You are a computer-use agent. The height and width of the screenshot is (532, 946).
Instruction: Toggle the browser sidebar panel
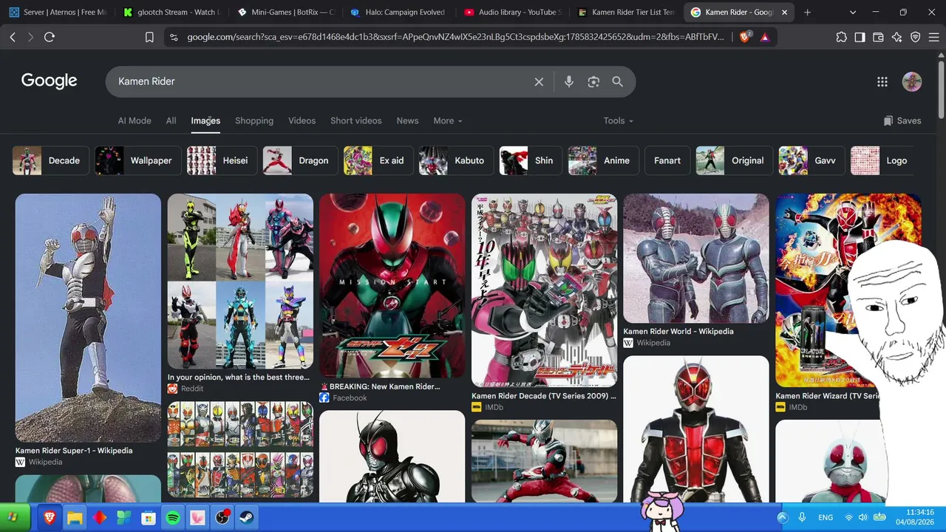860,37
